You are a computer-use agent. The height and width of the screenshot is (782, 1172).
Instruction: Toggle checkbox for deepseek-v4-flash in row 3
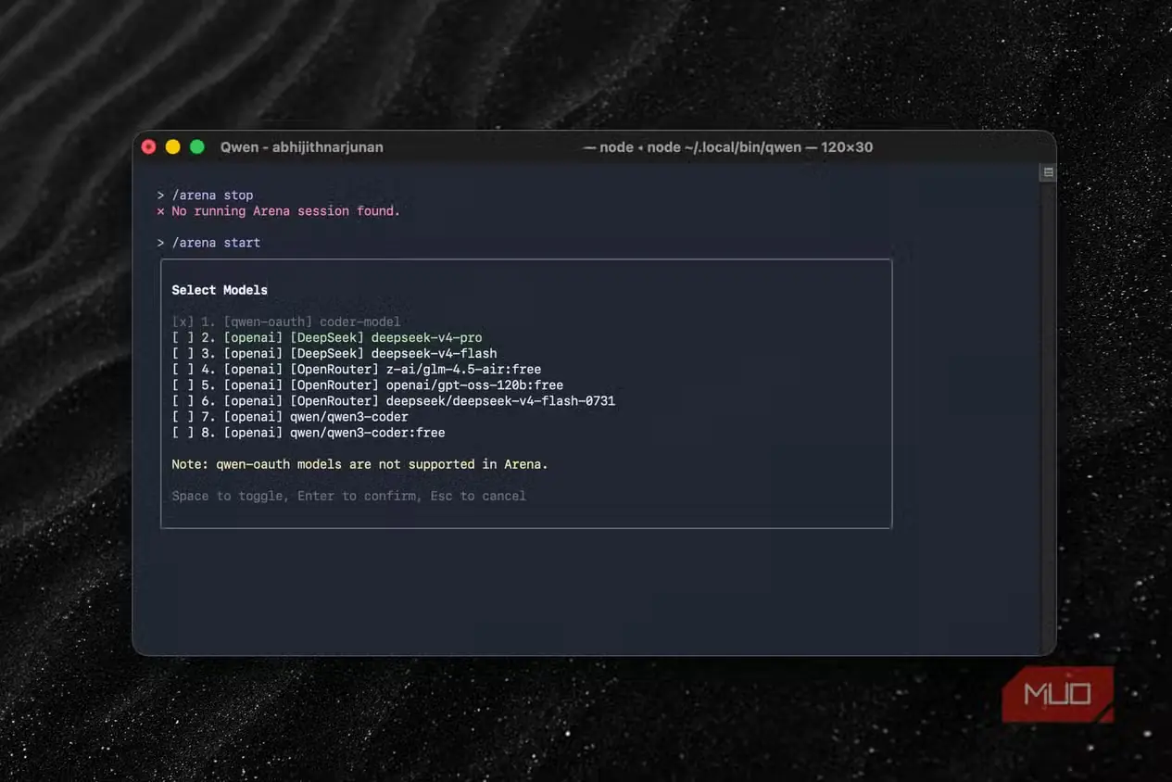[x=183, y=353]
